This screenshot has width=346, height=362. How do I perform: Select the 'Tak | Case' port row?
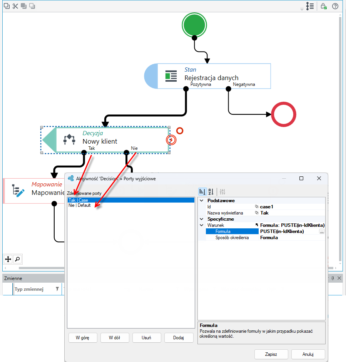pyautogui.click(x=131, y=200)
